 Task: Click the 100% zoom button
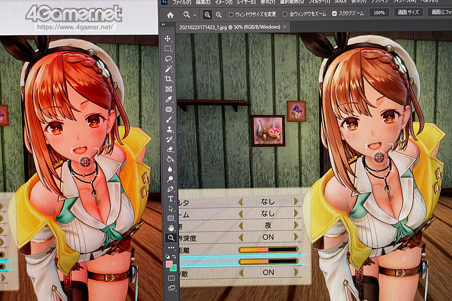coord(379,13)
